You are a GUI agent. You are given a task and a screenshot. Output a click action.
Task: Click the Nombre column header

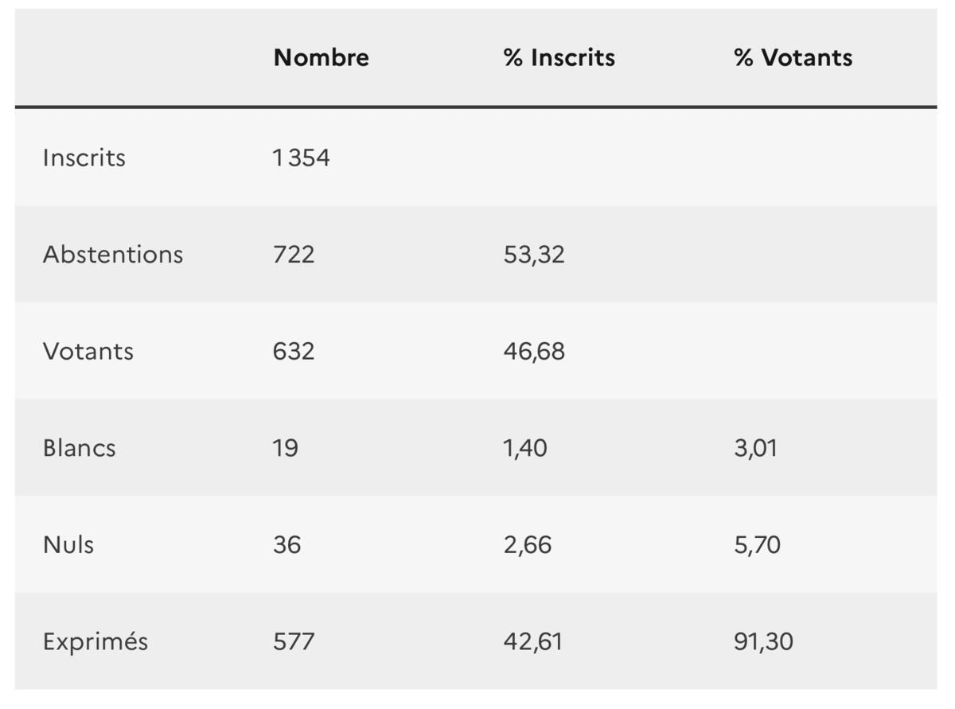(321, 57)
